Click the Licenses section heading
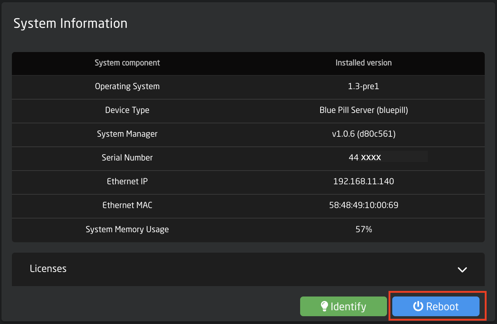The height and width of the screenshot is (324, 497). [x=48, y=268]
